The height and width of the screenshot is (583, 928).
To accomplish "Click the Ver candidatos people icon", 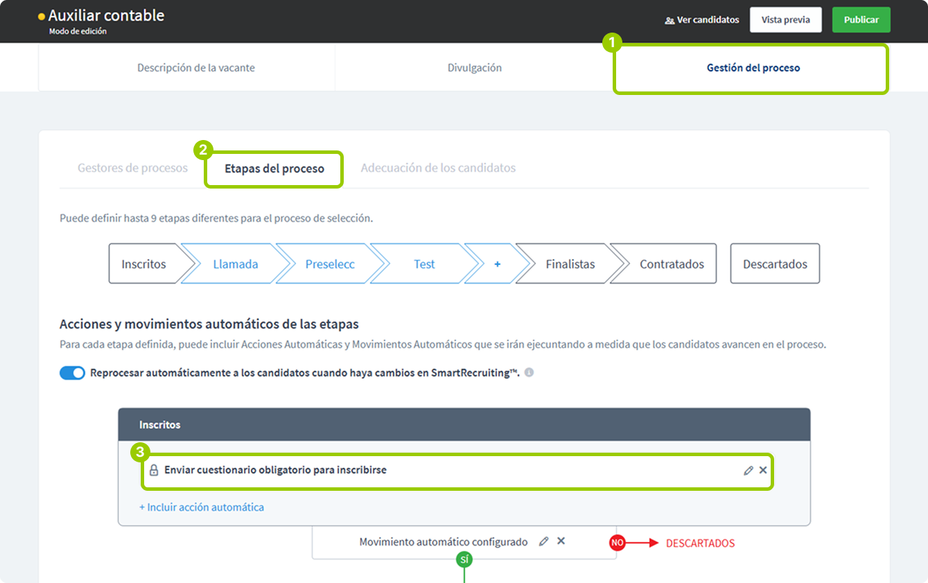I will coord(669,20).
